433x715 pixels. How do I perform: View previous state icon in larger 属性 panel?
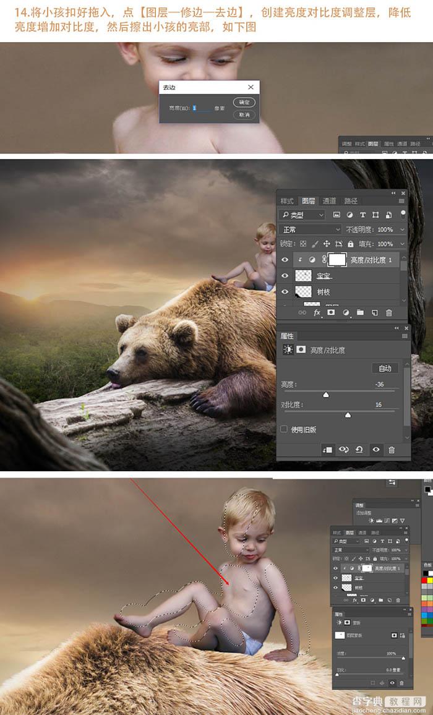click(x=343, y=450)
